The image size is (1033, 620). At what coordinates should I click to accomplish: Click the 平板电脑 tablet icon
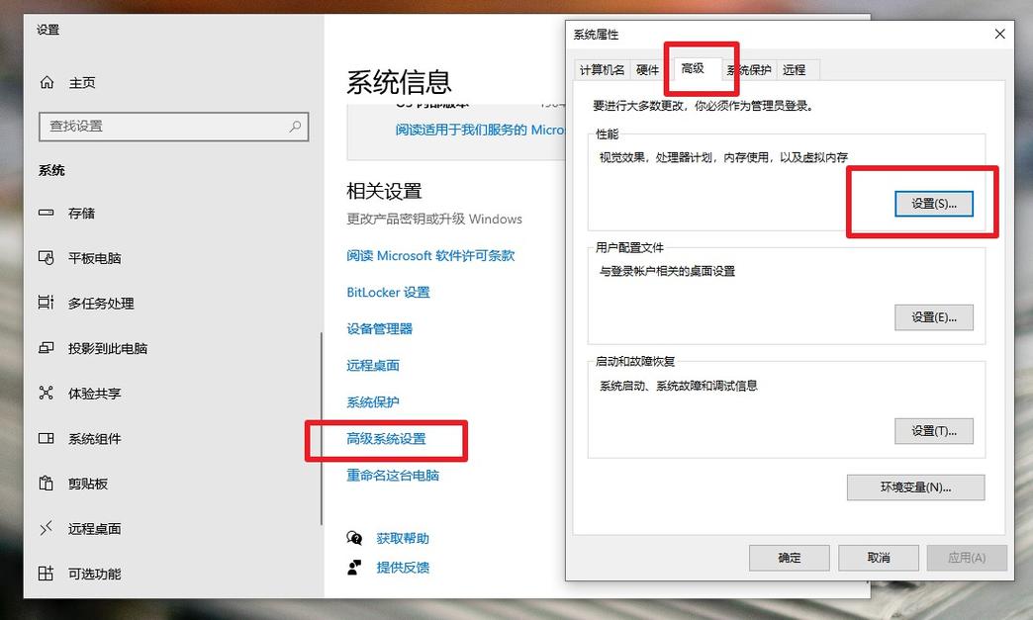47,257
